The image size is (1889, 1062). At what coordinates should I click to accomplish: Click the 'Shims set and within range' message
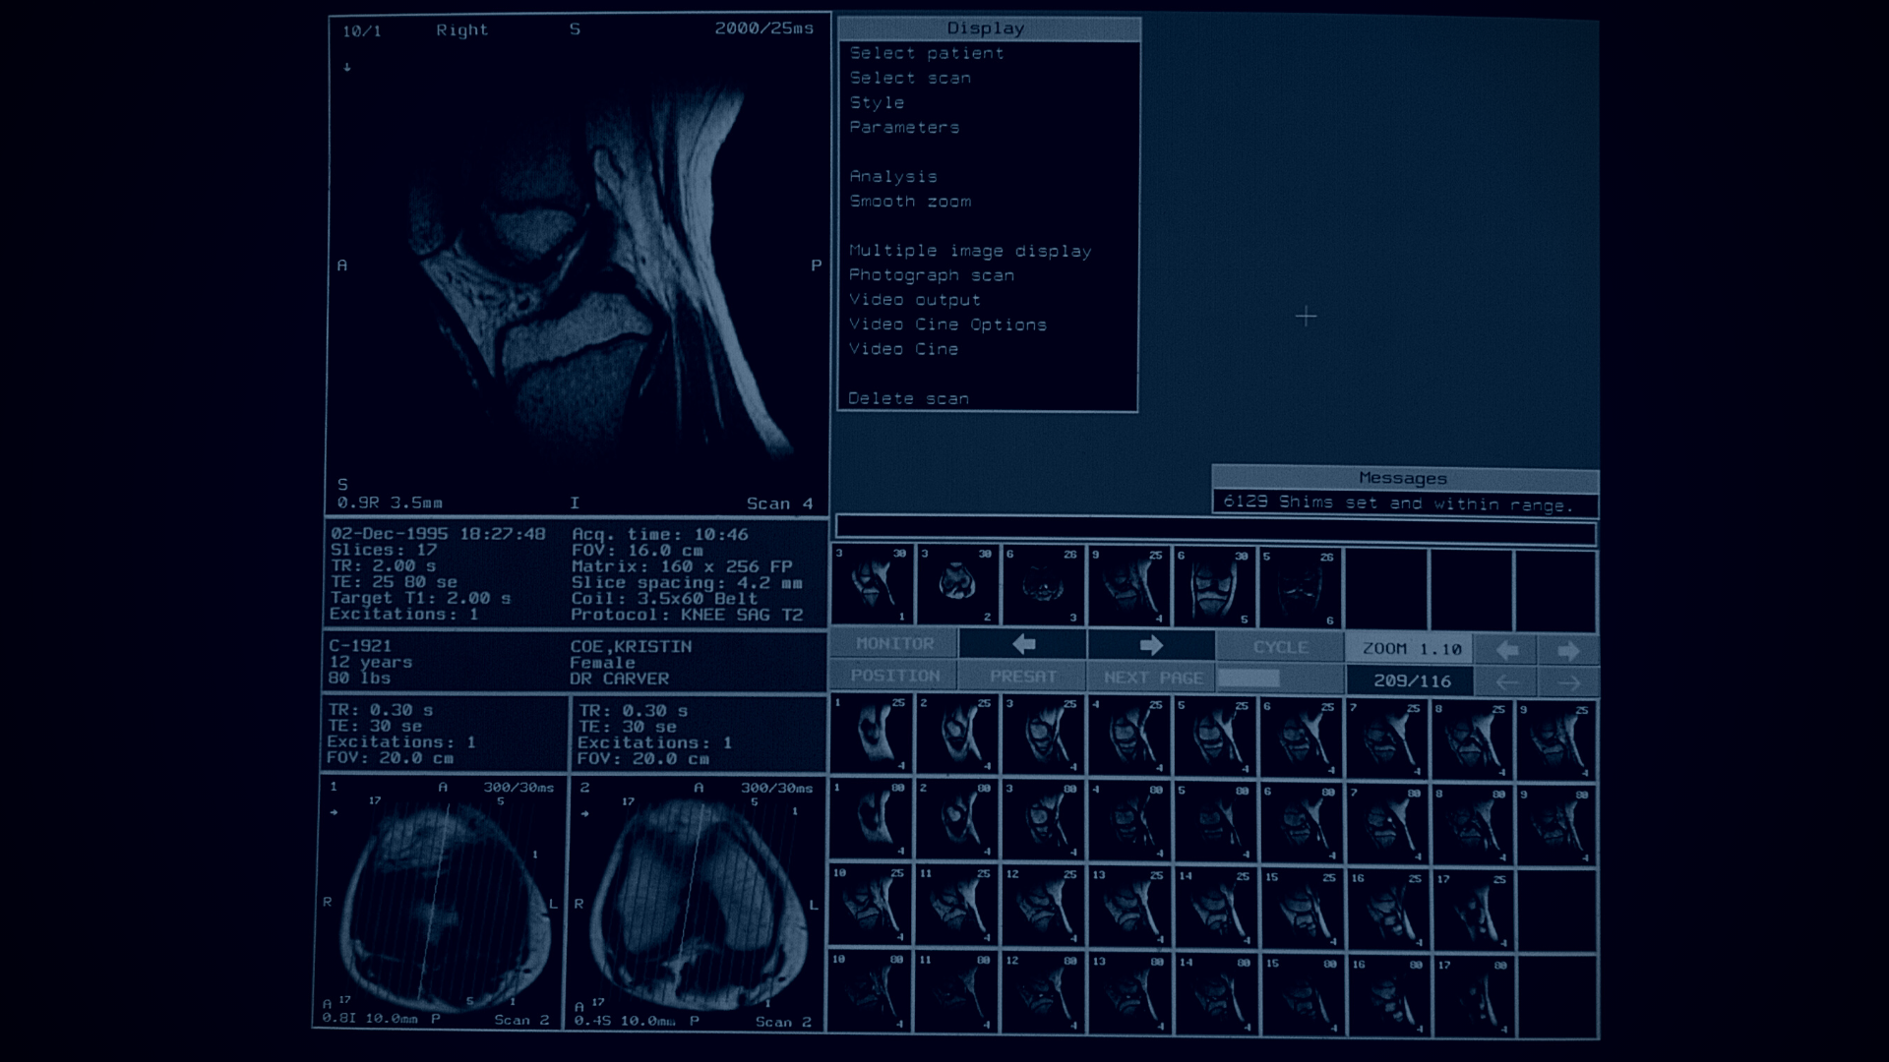point(1398,503)
